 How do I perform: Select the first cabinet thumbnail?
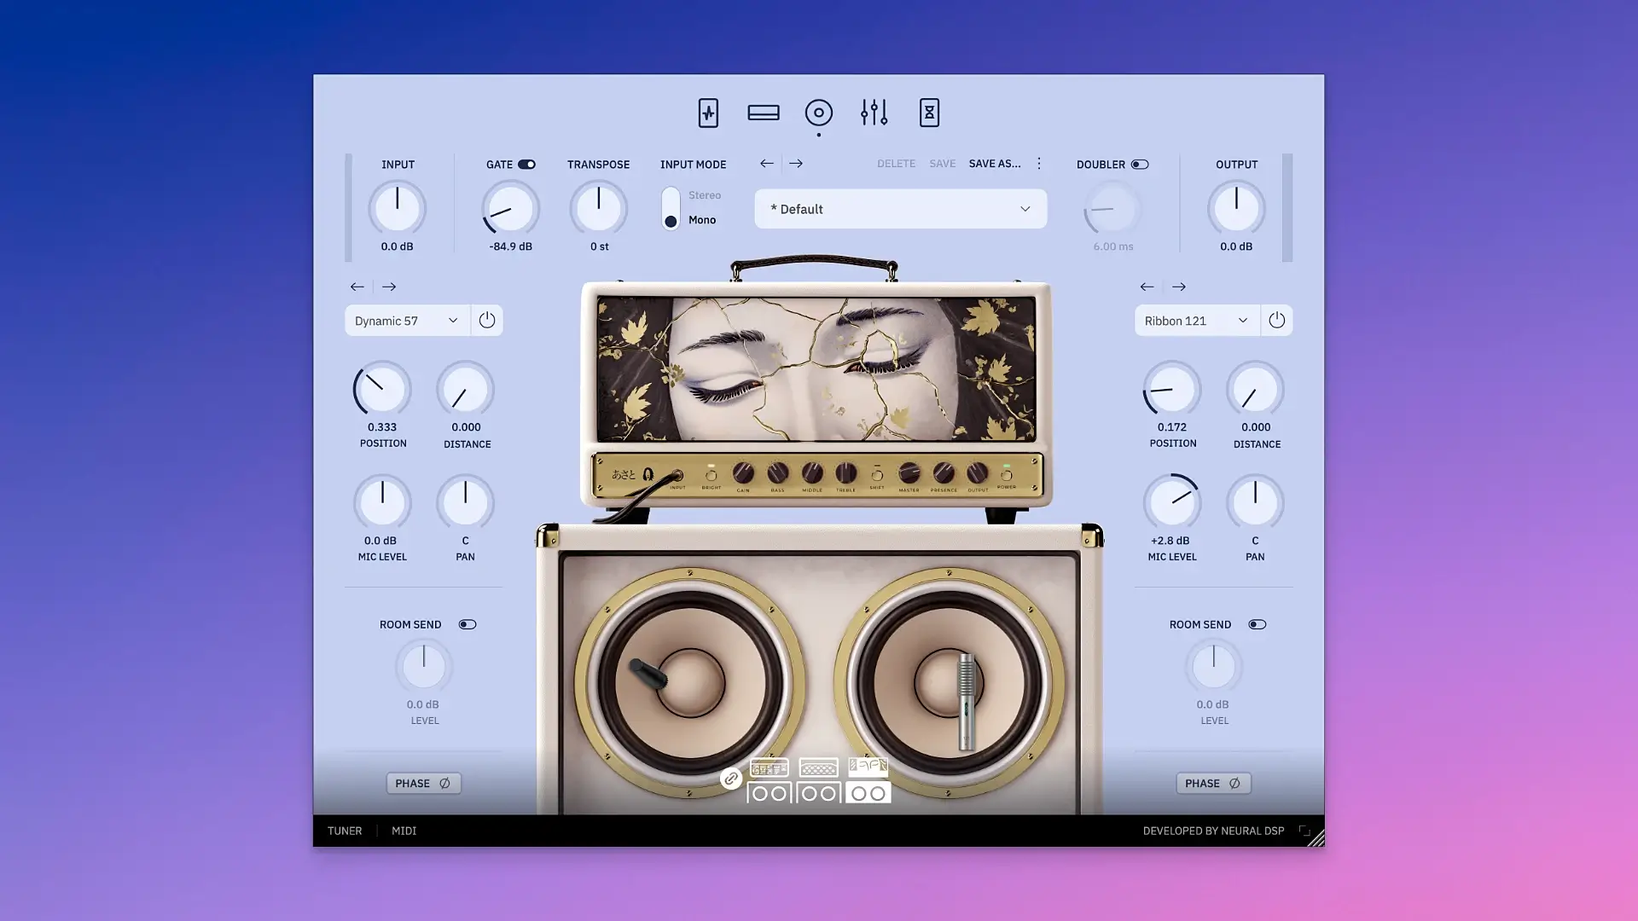pyautogui.click(x=770, y=793)
